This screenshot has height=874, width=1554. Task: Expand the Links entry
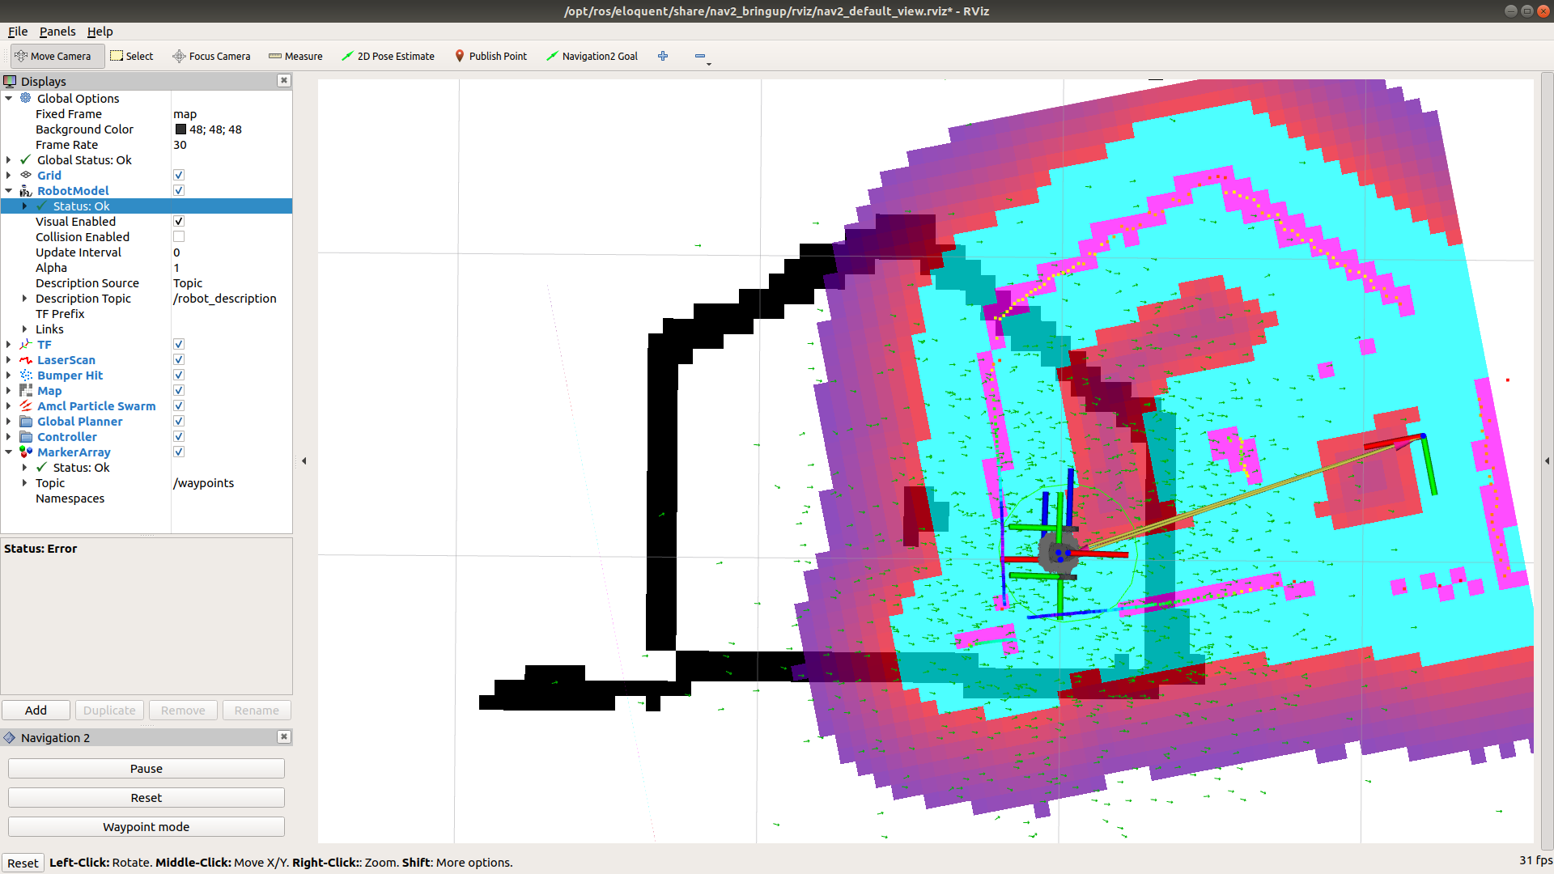[x=25, y=329]
